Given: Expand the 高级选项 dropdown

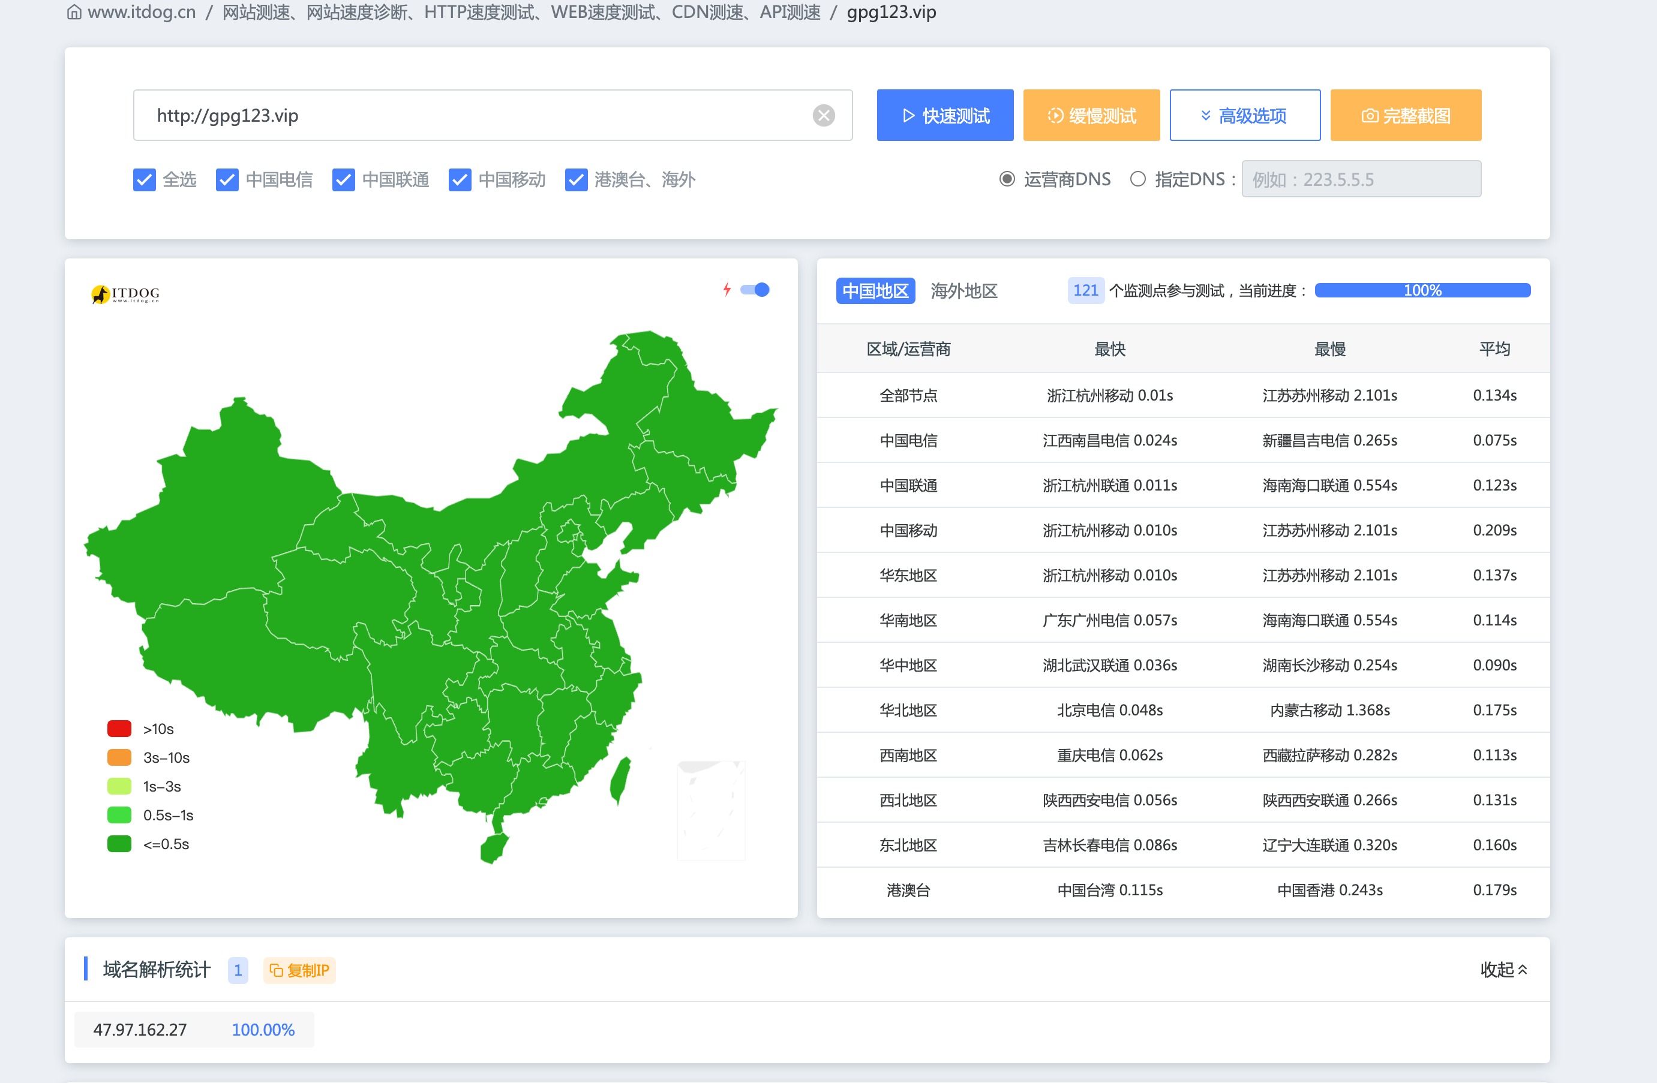Looking at the screenshot, I should (1244, 116).
